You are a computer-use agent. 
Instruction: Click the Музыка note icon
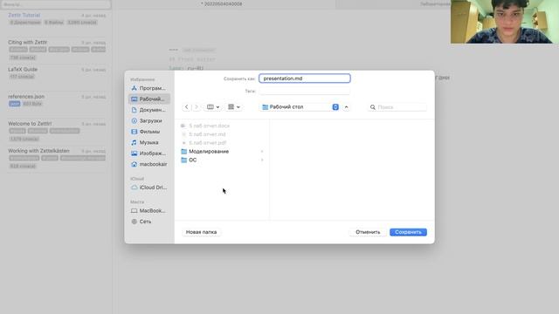[x=134, y=142]
